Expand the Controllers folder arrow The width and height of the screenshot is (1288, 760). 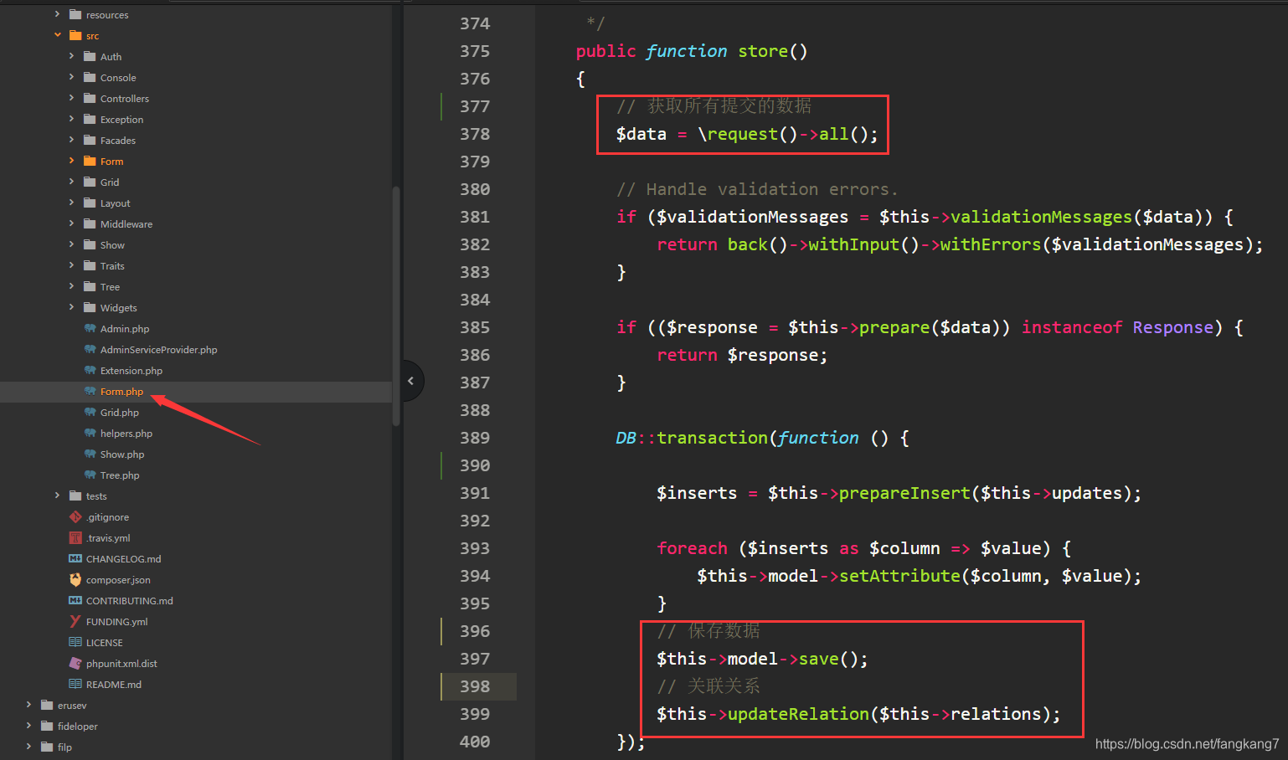point(71,98)
